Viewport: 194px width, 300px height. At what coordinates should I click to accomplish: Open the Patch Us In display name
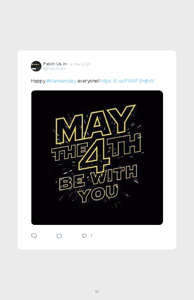click(55, 64)
